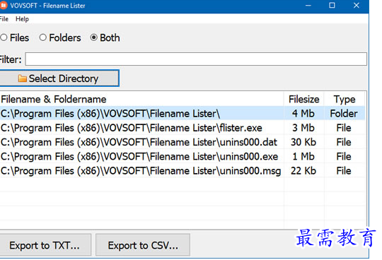
Task: Click the 22 Kb filesize cell
Action: [x=303, y=171]
